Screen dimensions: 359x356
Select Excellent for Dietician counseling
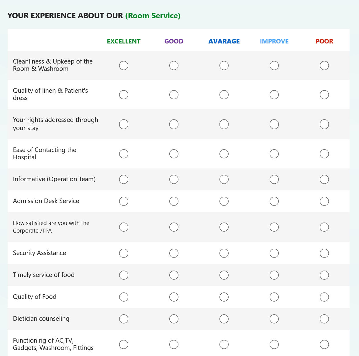(124, 319)
